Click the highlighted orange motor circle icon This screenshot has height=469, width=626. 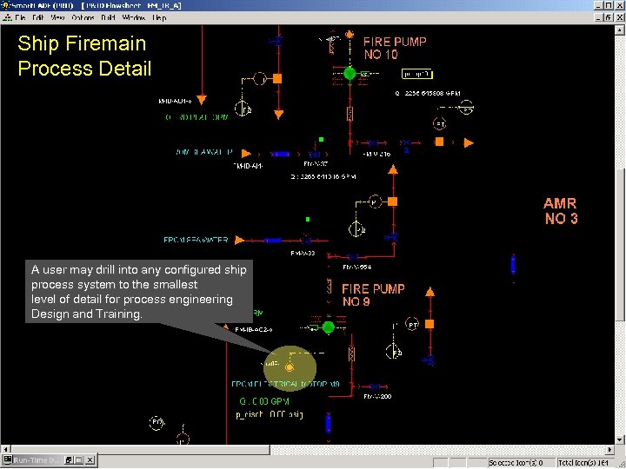click(290, 367)
